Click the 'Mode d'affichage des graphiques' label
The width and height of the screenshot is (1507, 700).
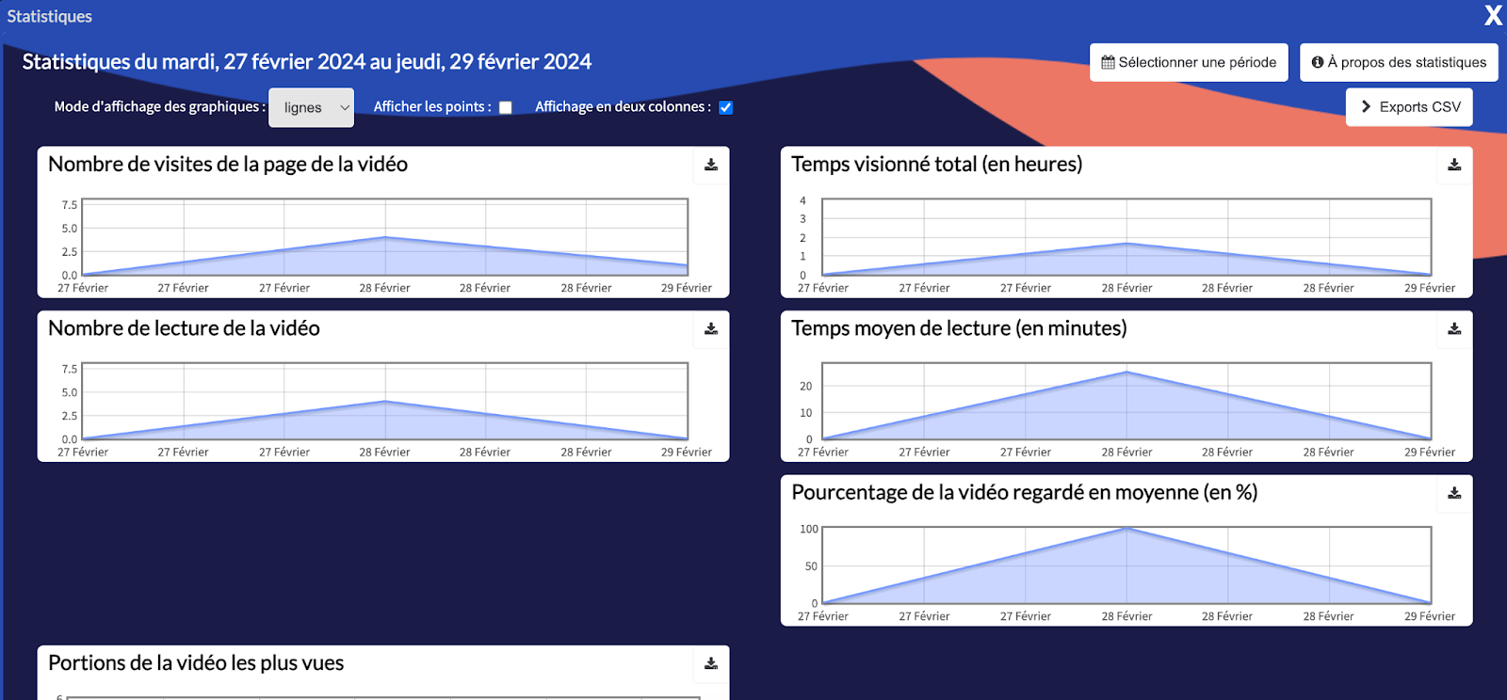(x=160, y=106)
